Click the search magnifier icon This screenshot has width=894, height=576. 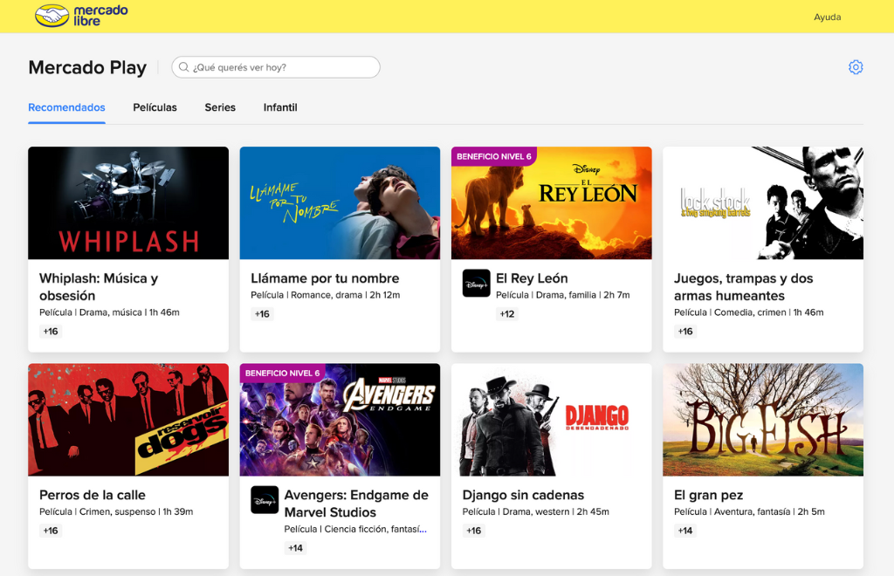pos(183,67)
